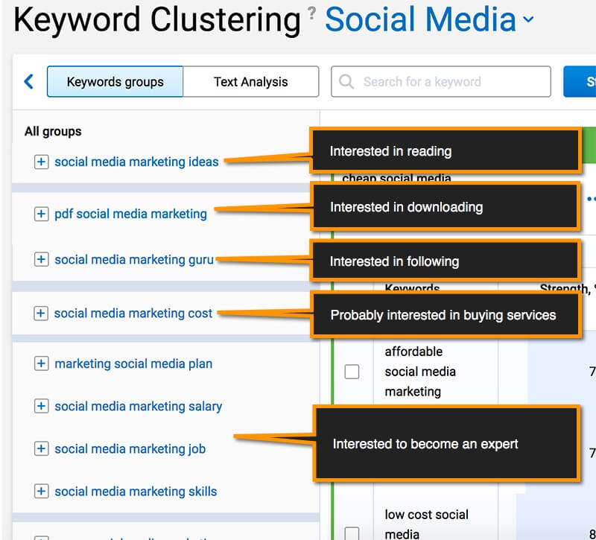The width and height of the screenshot is (596, 540).
Task: Open the social media marketing job link
Action: tap(130, 449)
